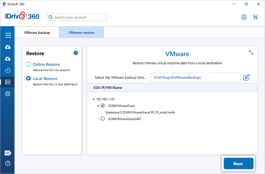Click the Restore panel help icon

(76, 53)
